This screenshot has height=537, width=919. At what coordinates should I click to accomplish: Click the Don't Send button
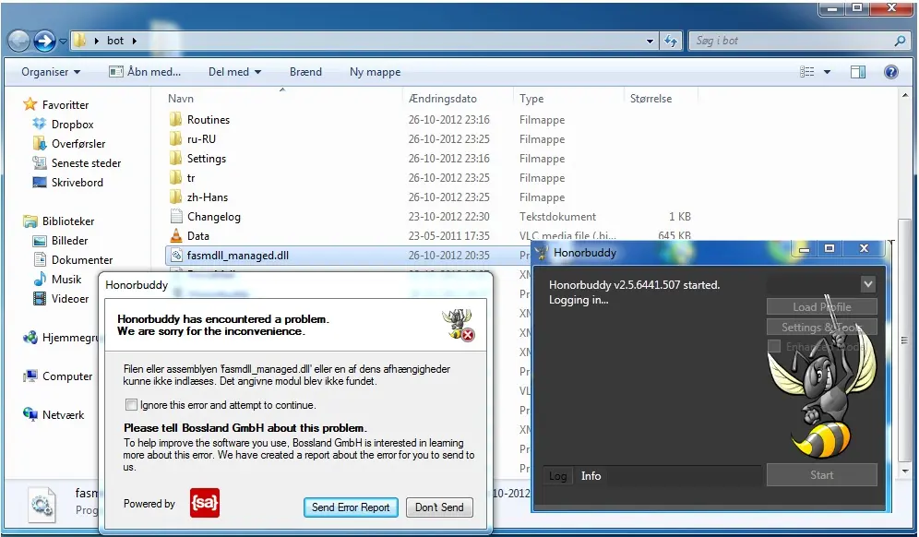coord(439,507)
